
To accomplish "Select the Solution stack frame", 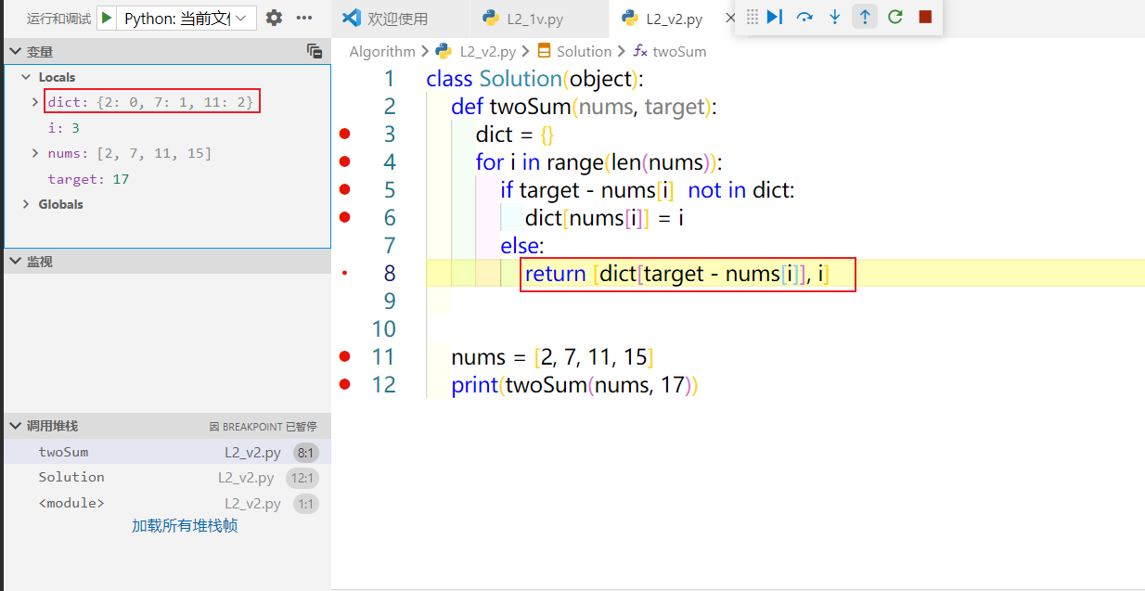I will (x=167, y=478).
